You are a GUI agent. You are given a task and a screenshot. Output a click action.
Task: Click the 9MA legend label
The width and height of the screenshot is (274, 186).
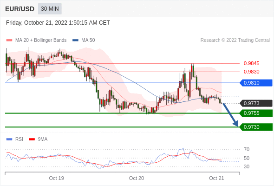pos(43,139)
